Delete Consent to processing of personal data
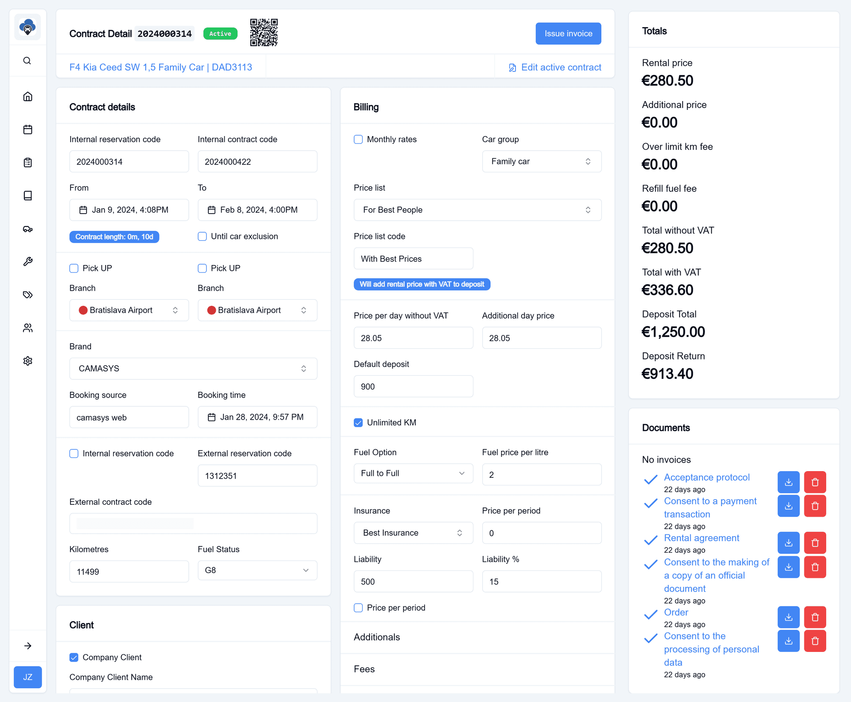Image resolution: width=851 pixels, height=702 pixels. (x=815, y=641)
